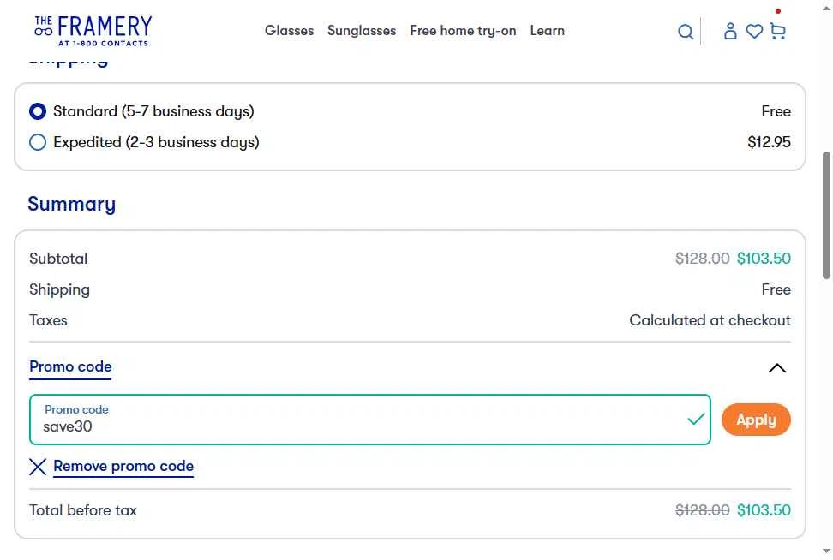Select Standard shipping radio button

coord(38,111)
